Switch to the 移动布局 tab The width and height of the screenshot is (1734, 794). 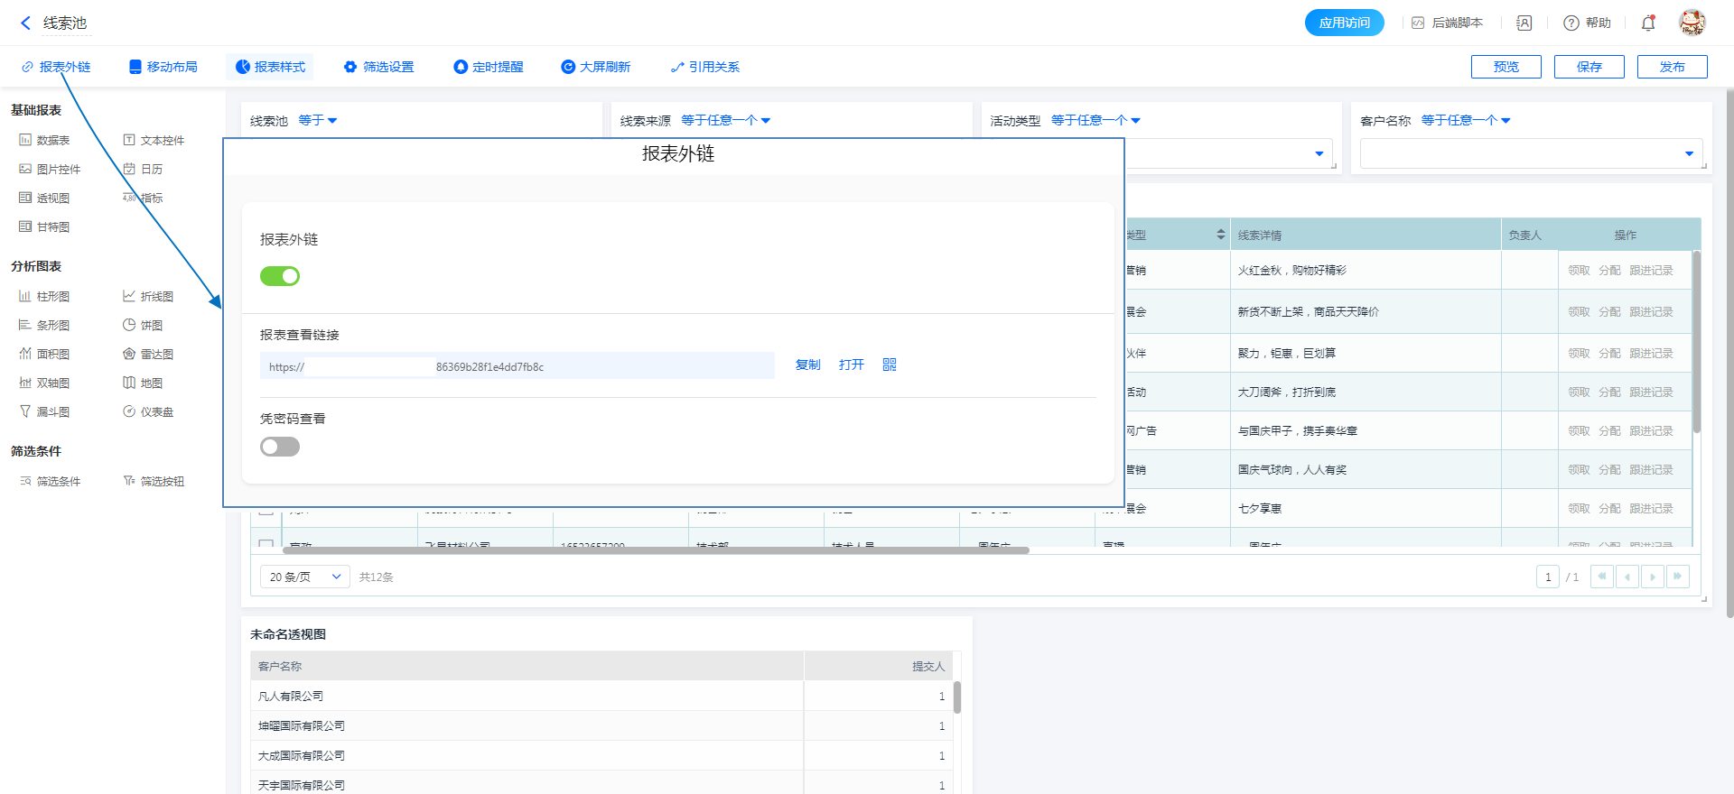[x=163, y=67]
